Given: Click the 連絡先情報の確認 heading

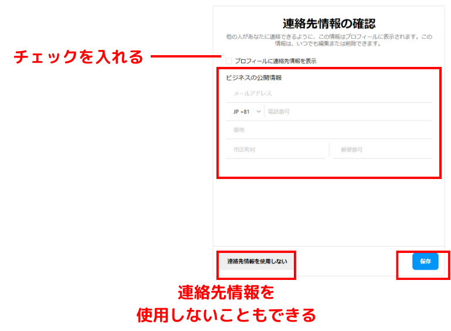Looking at the screenshot, I should pos(329,24).
